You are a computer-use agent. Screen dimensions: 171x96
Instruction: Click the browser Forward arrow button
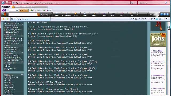coord(7,3)
